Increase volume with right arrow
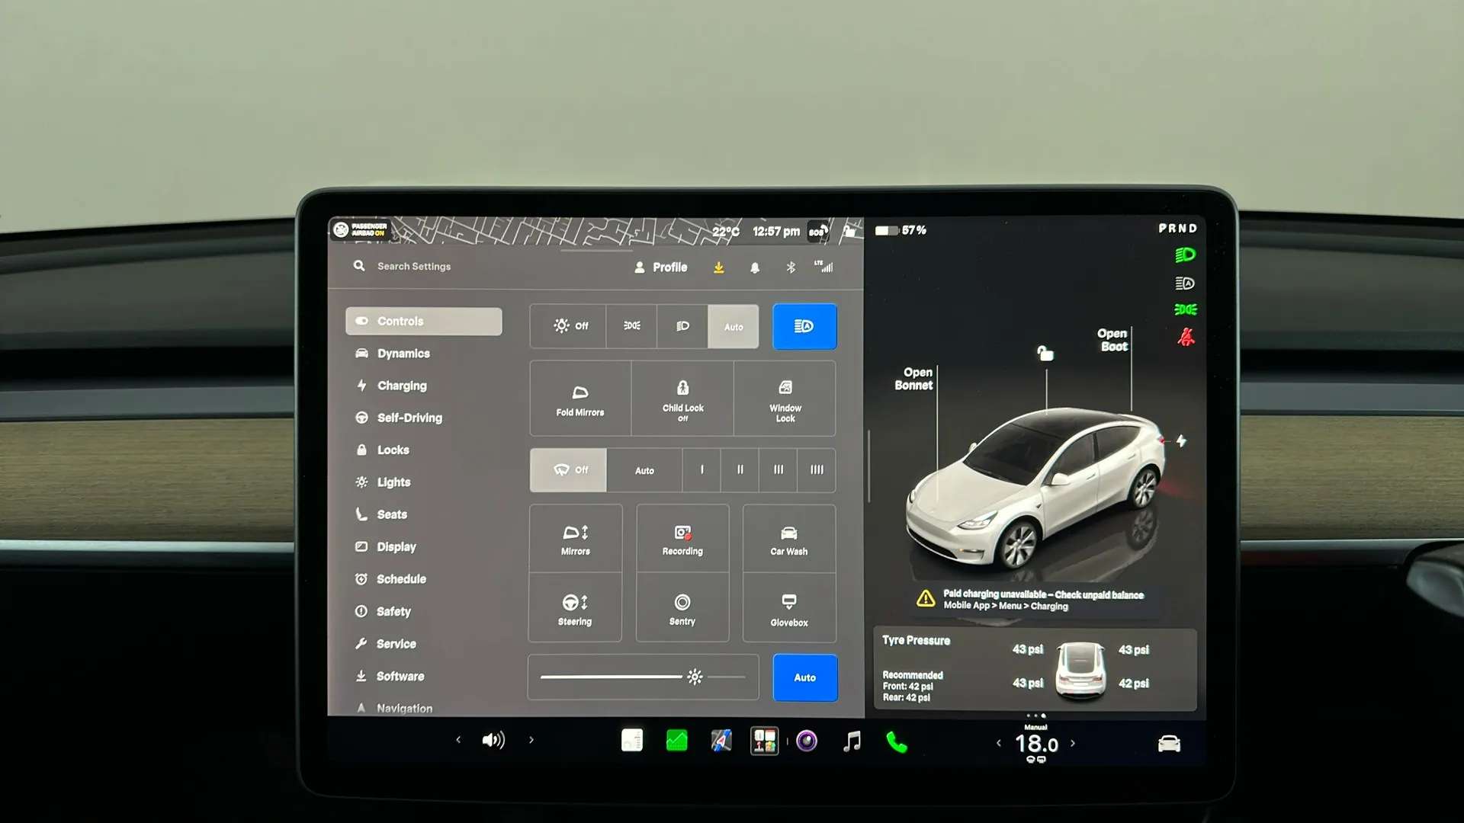 tap(531, 740)
